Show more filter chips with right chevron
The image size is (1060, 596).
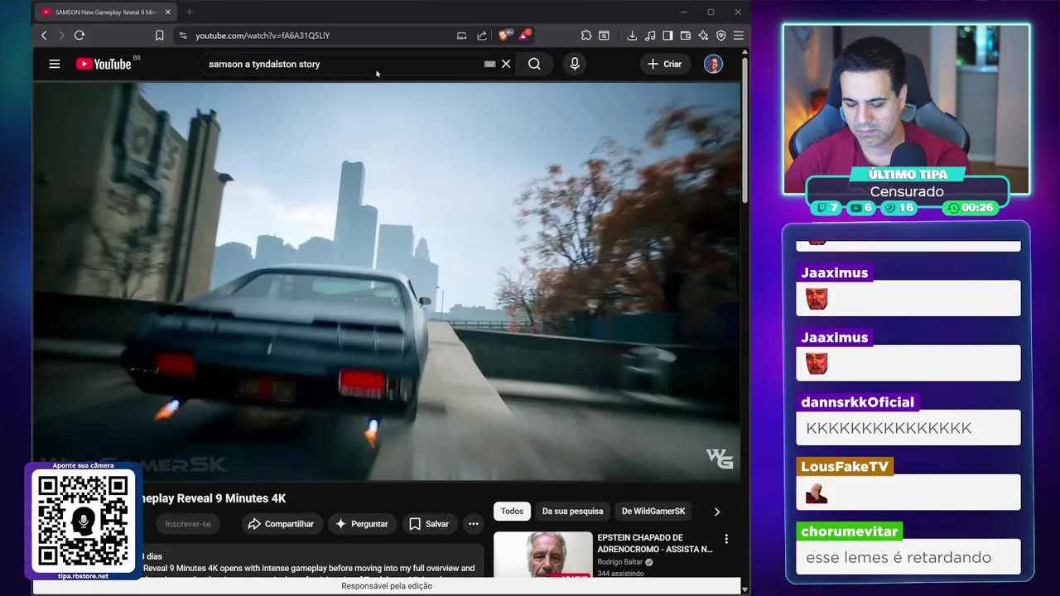click(717, 512)
